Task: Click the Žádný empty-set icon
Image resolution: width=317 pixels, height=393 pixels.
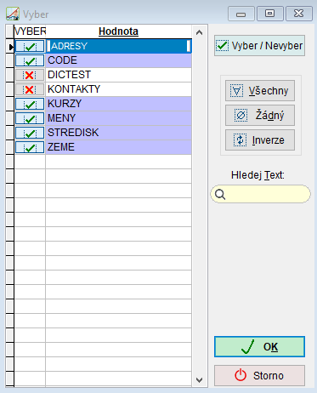Action: [x=241, y=116]
